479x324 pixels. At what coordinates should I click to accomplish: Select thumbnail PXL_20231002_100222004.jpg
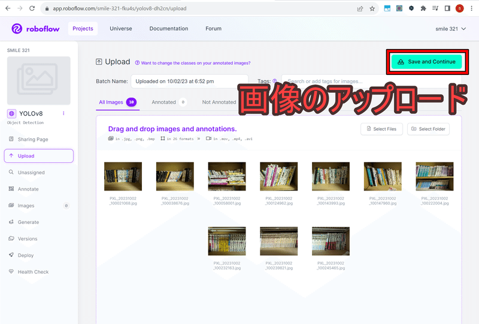(x=435, y=176)
